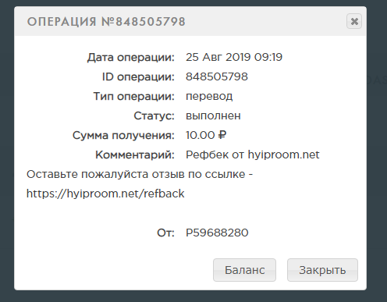Close the dialog with the X icon
387x302 pixels.
[x=354, y=21]
